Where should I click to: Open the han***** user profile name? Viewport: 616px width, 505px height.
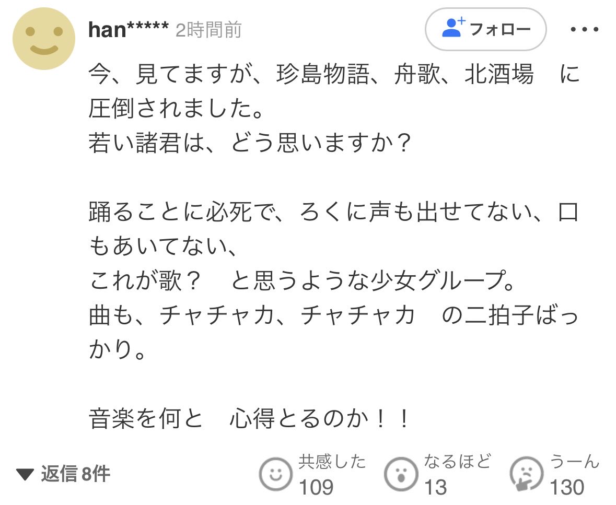click(x=129, y=30)
